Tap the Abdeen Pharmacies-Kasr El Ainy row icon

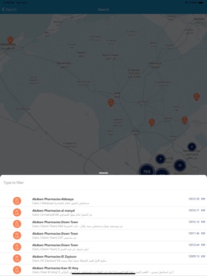point(17,270)
